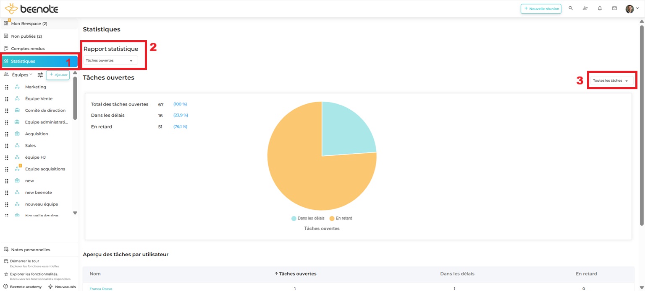Open the Toutes les tâches filter dropdown
This screenshot has height=291, width=645.
tap(611, 80)
